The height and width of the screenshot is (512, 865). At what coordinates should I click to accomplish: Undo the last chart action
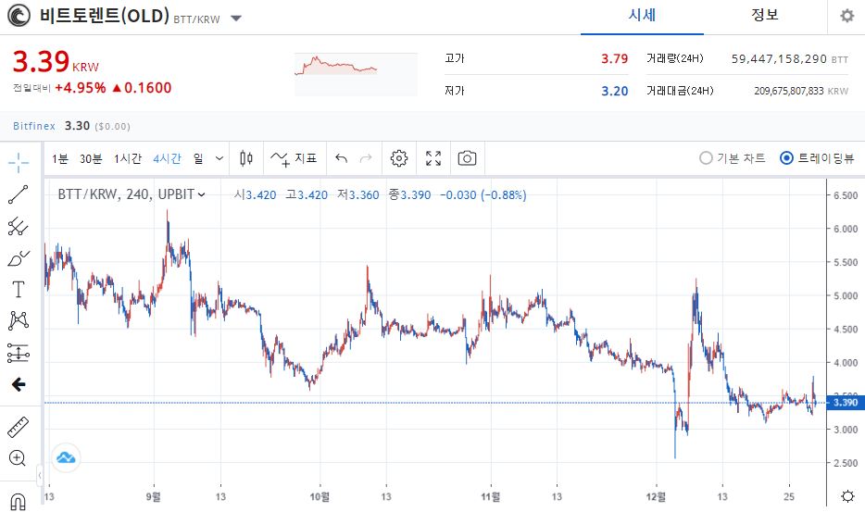tap(342, 159)
